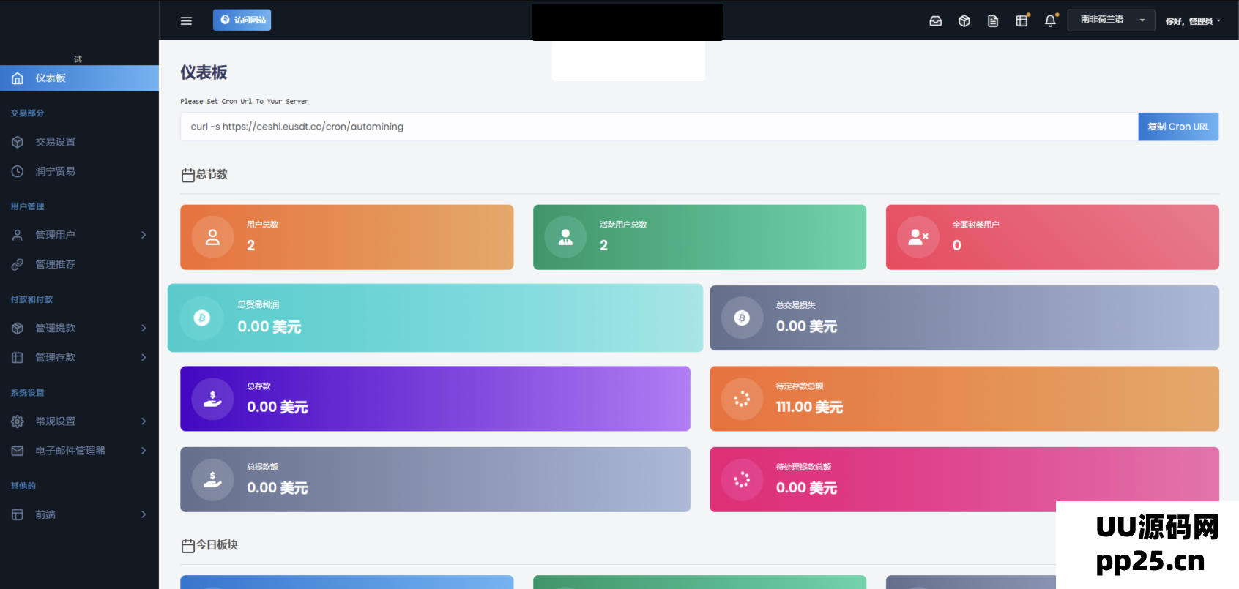Click the 访问网站 button

(x=242, y=20)
